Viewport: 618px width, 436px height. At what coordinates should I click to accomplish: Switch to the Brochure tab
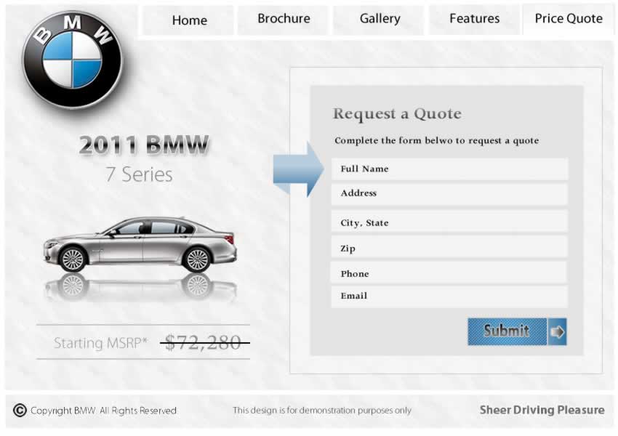pyautogui.click(x=284, y=19)
